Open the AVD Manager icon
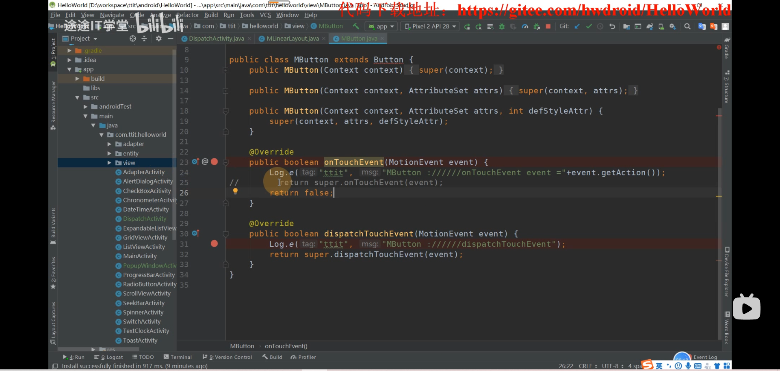 [x=661, y=26]
